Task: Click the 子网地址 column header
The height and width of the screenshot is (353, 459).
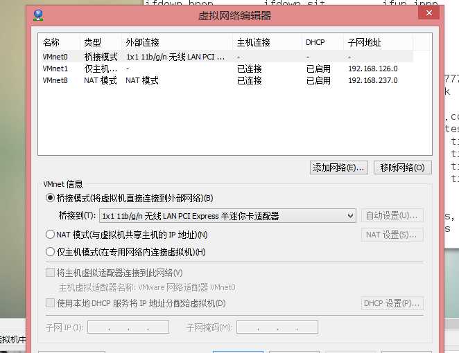Action: (x=378, y=43)
